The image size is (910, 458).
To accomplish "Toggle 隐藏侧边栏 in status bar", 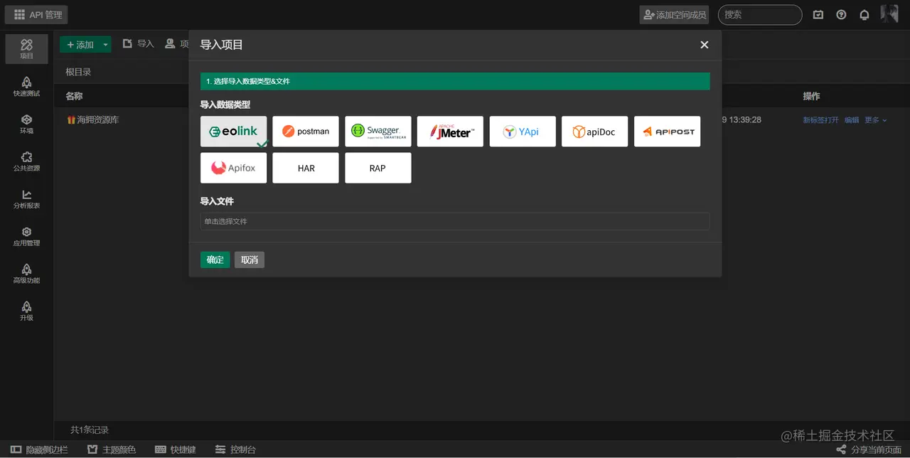I will (x=39, y=449).
